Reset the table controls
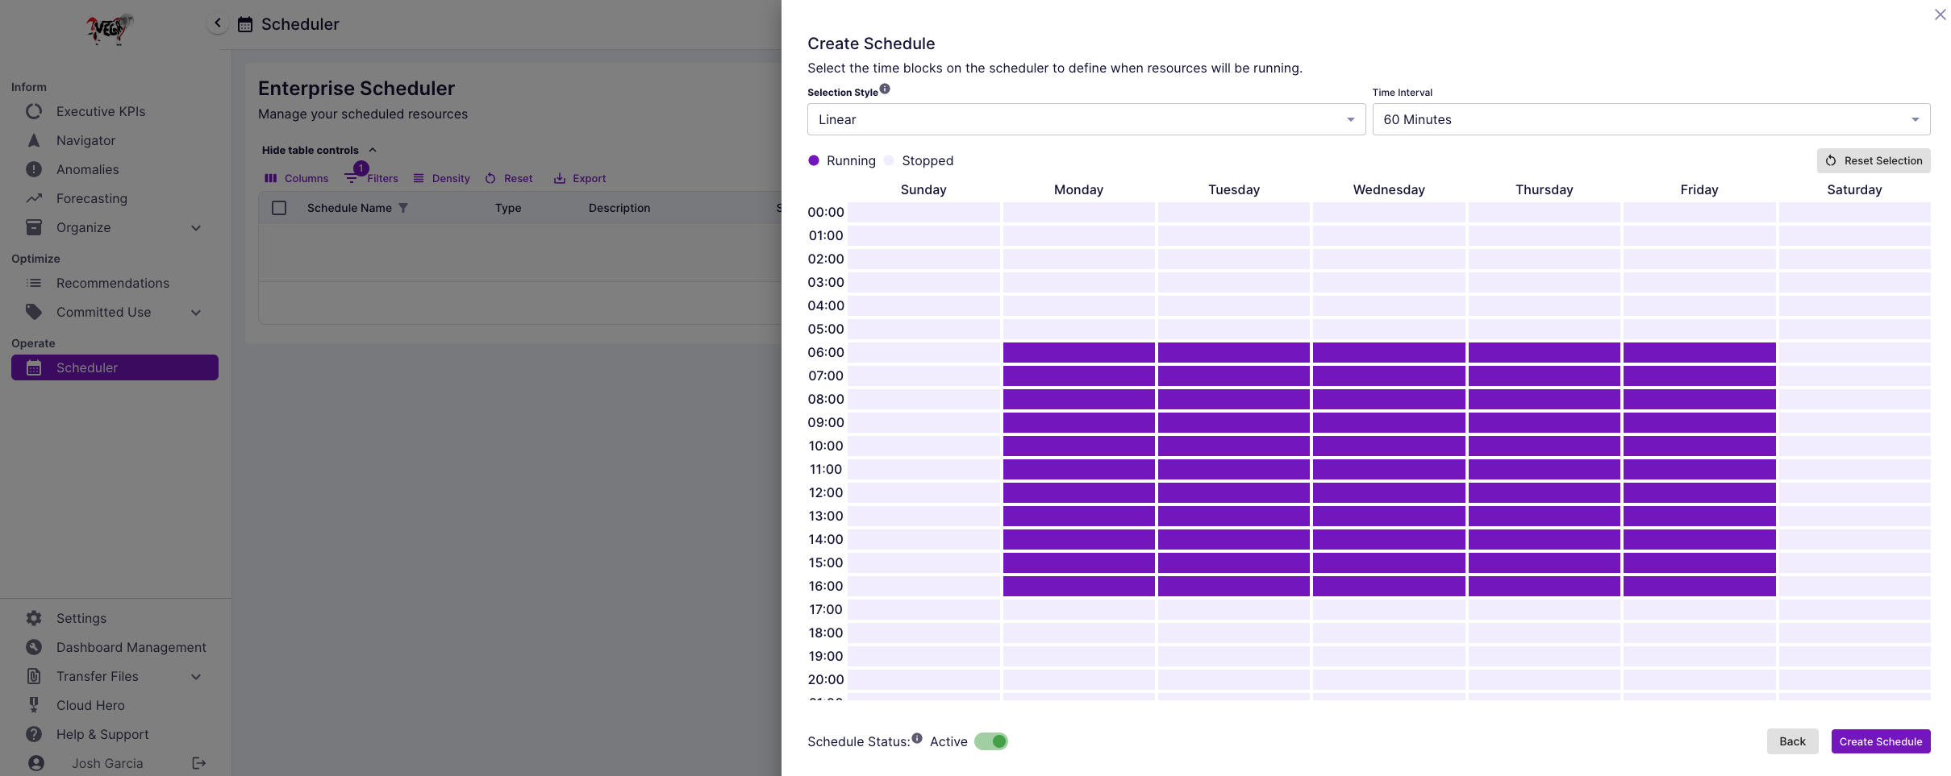1951x776 pixels. click(509, 178)
